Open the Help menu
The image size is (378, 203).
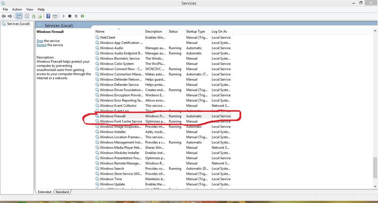[x=41, y=9]
